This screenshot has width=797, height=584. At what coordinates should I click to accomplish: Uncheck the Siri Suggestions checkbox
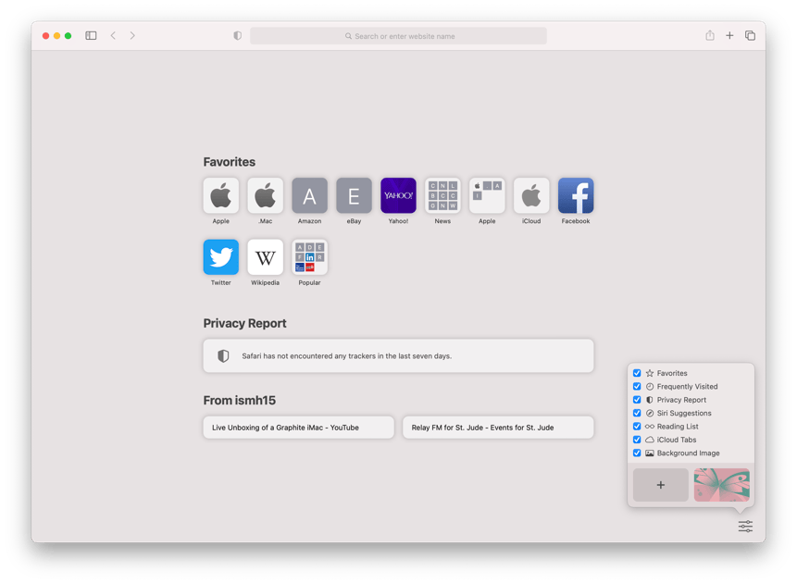(637, 413)
